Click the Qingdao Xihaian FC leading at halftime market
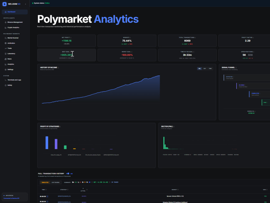Screen dimensions: 270x203 coord(175,202)
